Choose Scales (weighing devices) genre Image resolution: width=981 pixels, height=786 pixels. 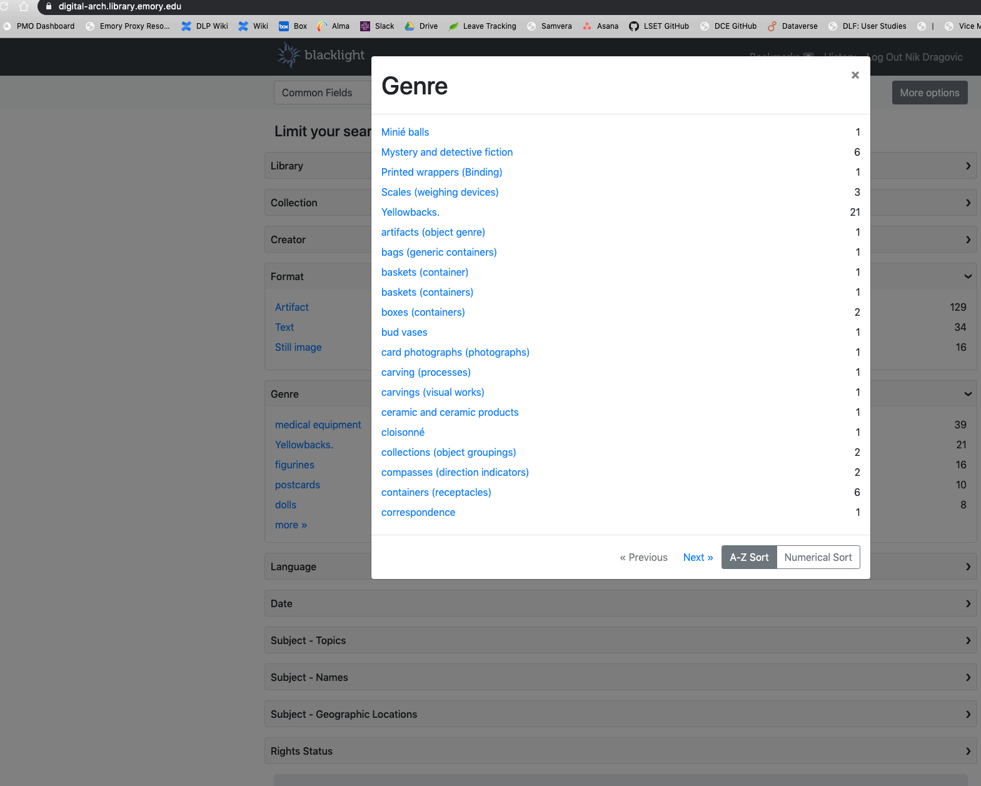click(440, 192)
